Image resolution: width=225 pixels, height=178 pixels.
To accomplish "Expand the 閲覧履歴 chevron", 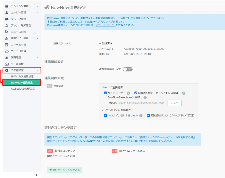I will coord(37,58).
